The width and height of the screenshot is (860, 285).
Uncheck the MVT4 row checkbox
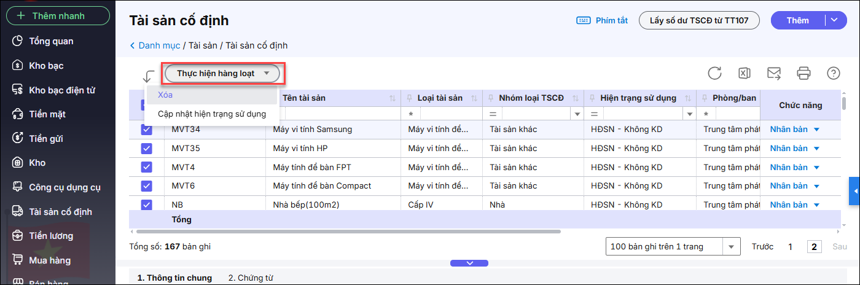coord(147,167)
